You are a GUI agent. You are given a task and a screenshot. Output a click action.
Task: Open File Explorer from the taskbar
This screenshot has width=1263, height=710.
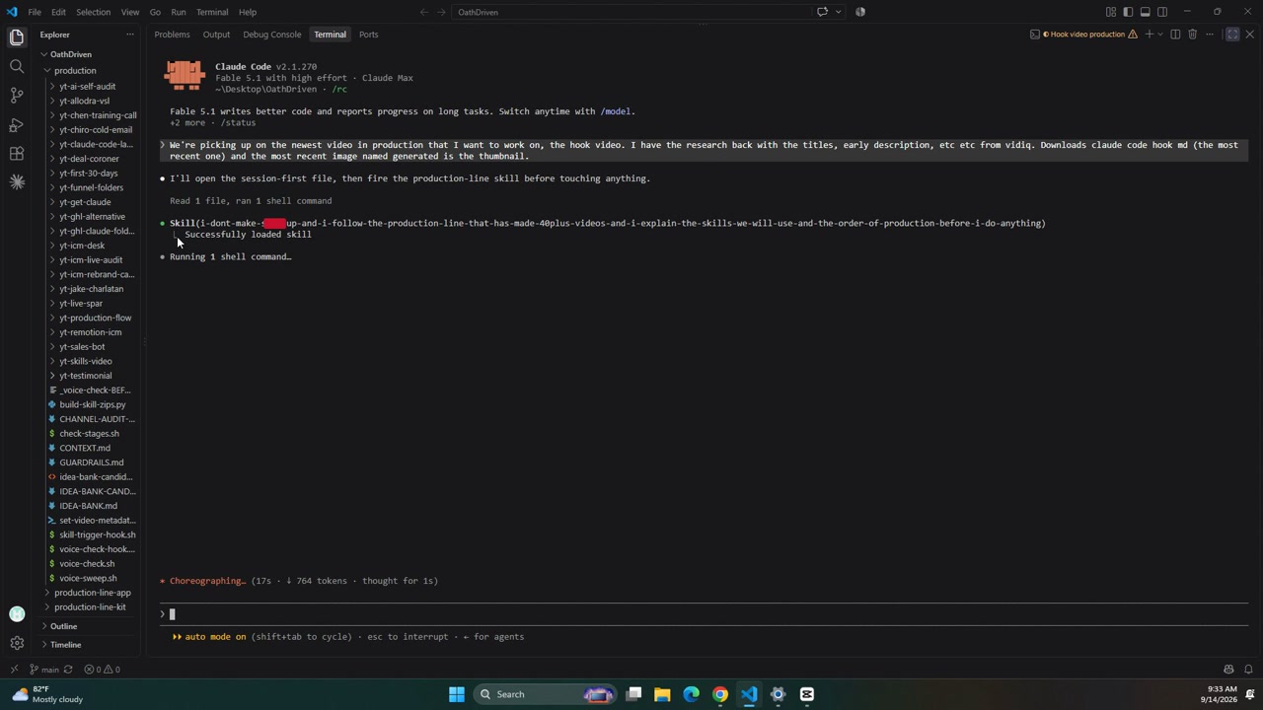click(x=662, y=694)
